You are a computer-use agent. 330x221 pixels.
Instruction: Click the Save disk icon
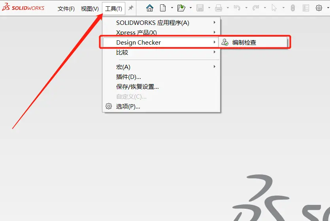(200, 8)
